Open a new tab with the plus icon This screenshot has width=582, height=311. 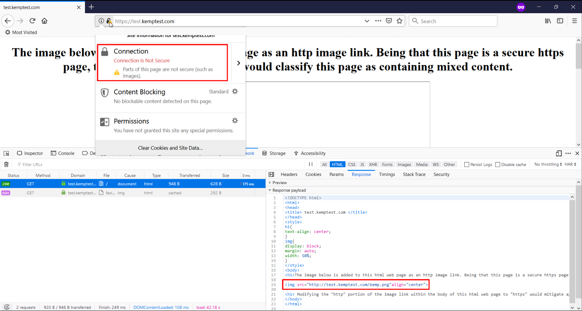(x=91, y=7)
